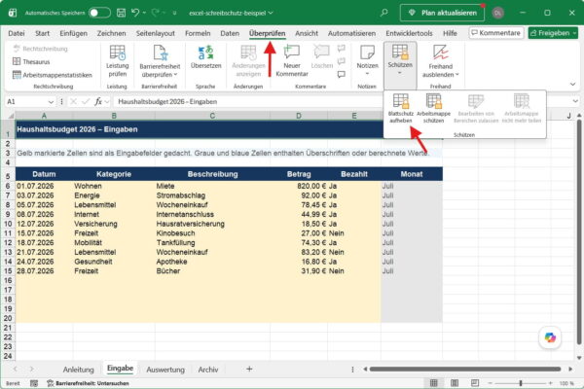Viewport: 584px width, 389px height.
Task: Switch to the Seitenlayout tab
Action: click(x=156, y=33)
